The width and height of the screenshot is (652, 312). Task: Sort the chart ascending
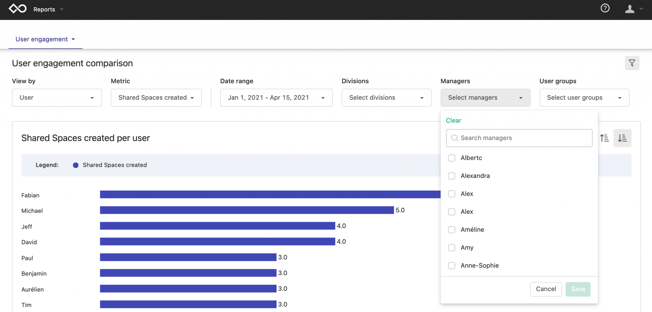point(605,138)
